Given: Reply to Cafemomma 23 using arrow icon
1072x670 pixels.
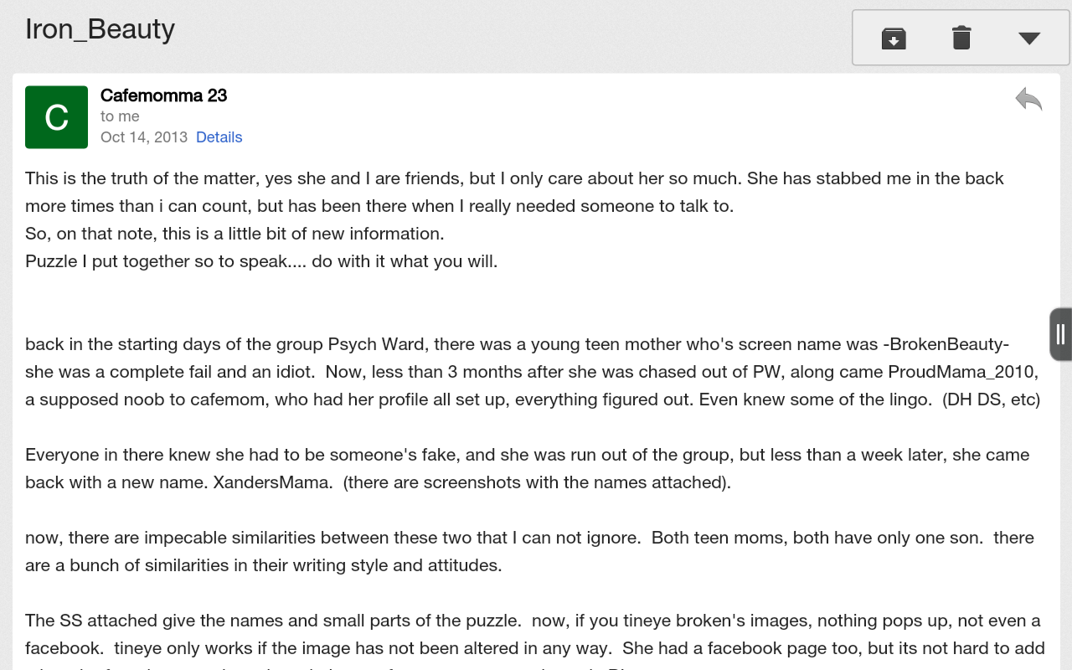Looking at the screenshot, I should coord(1028,100).
